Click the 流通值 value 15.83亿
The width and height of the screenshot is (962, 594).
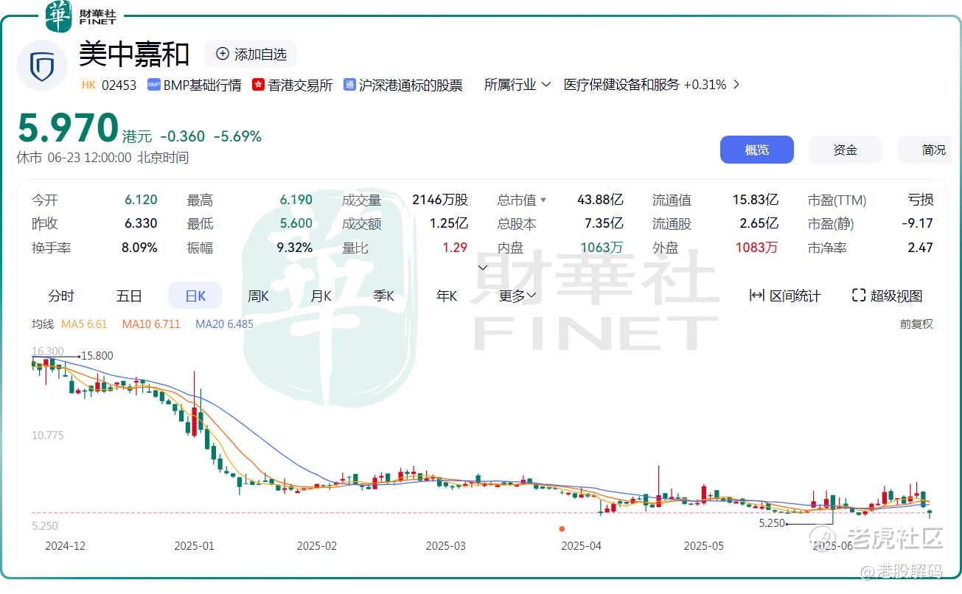756,200
